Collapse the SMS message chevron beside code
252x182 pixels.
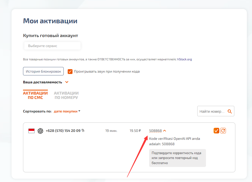coord(165,131)
